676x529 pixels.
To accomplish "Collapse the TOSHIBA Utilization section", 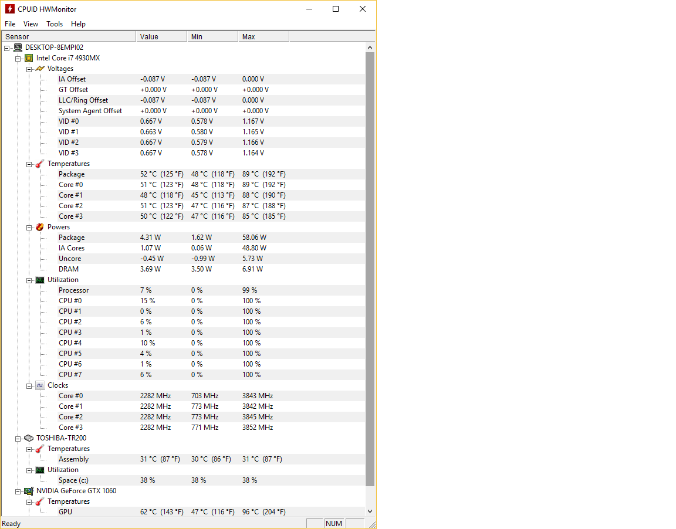I will tap(29, 470).
